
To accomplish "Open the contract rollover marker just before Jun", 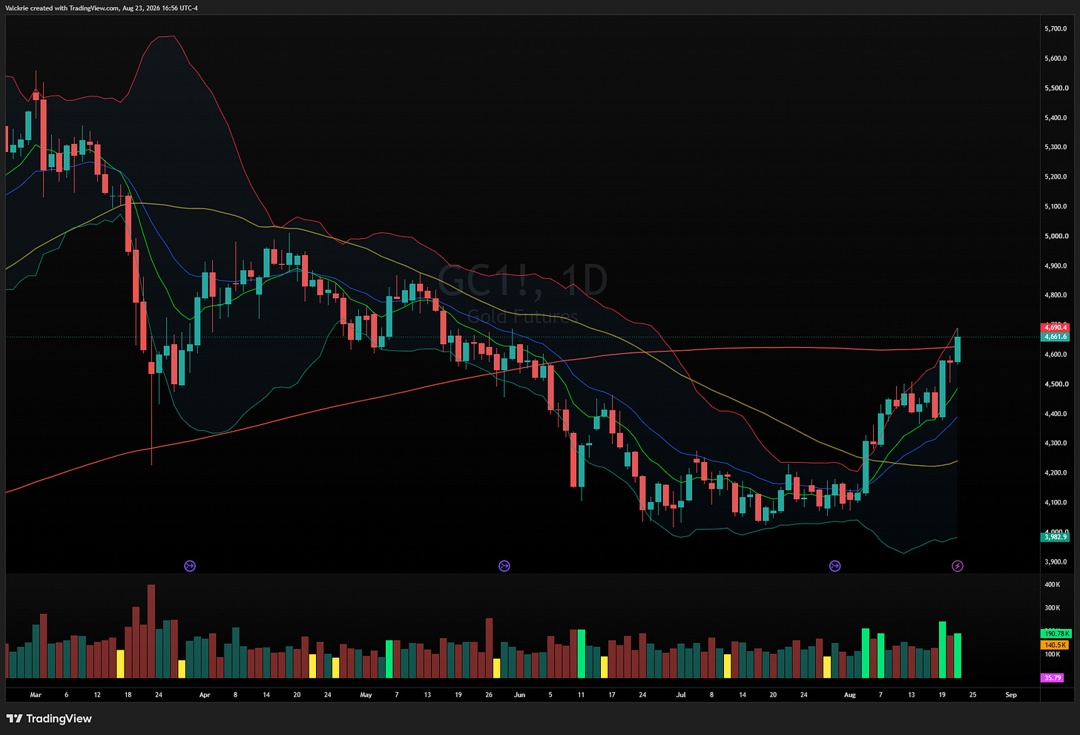I will [x=504, y=566].
